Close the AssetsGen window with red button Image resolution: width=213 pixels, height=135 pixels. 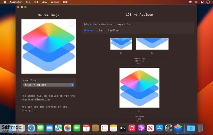(x=18, y=7)
